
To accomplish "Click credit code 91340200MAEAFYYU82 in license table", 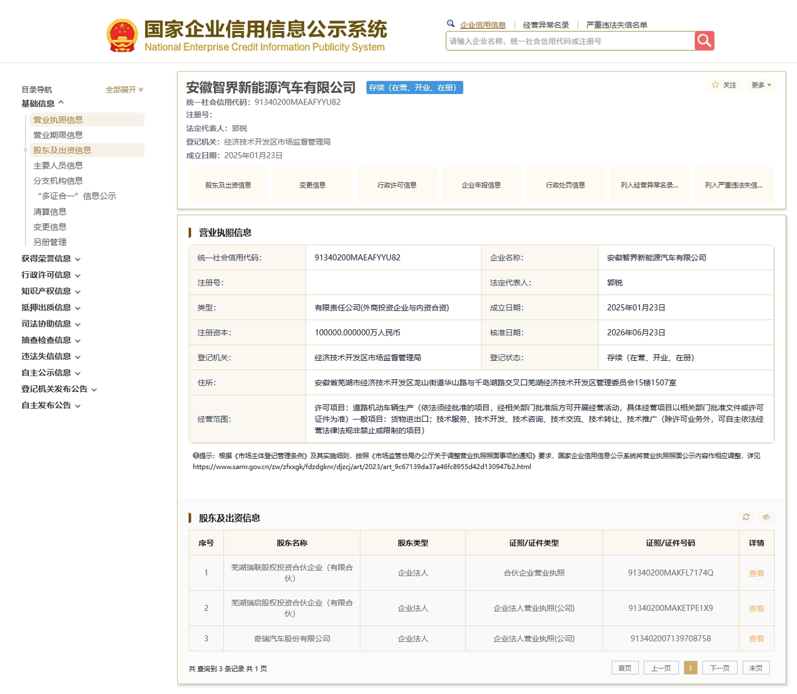I will click(358, 257).
